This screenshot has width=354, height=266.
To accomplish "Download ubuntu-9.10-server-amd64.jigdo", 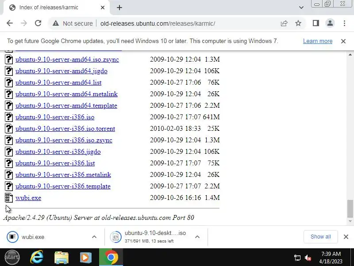I will [62, 71].
